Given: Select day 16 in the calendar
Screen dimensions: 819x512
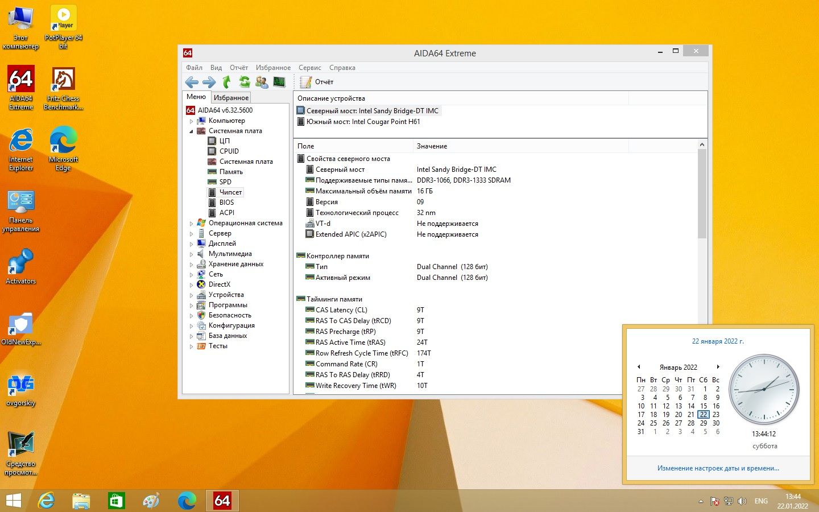Looking at the screenshot, I should [716, 406].
